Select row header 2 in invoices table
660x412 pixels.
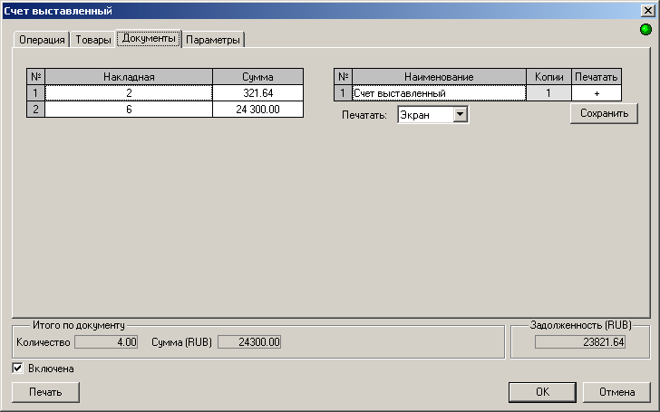[x=35, y=110]
